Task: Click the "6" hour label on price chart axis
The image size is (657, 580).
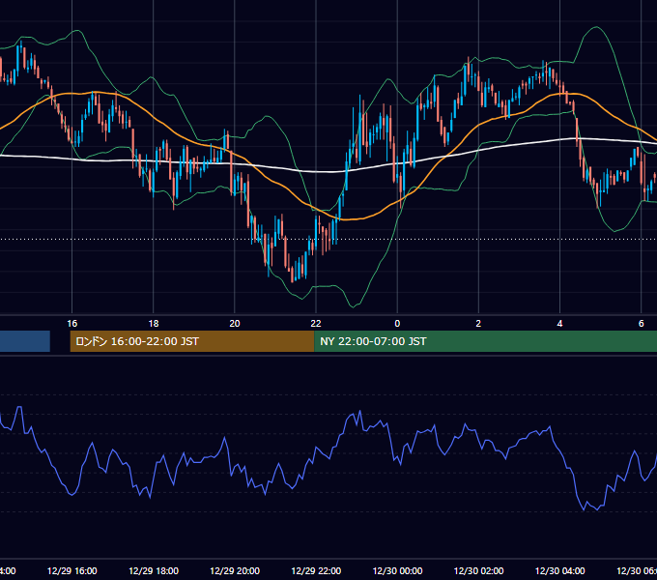Action: 642,323
